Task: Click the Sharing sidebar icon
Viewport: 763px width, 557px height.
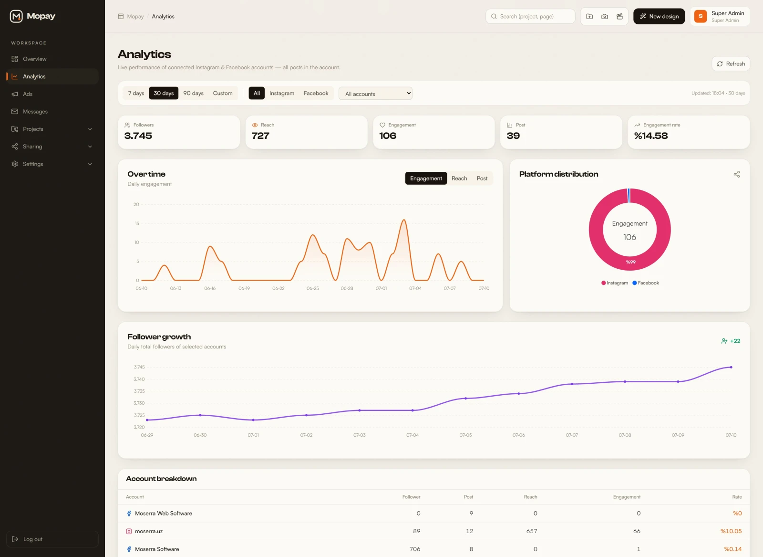Action: (15, 147)
